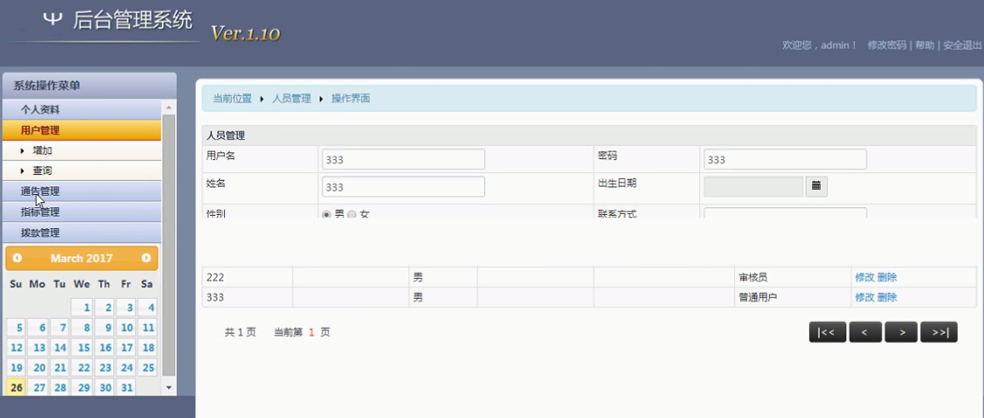
Task: Open the birth date calendar picker icon
Action: [x=817, y=187]
